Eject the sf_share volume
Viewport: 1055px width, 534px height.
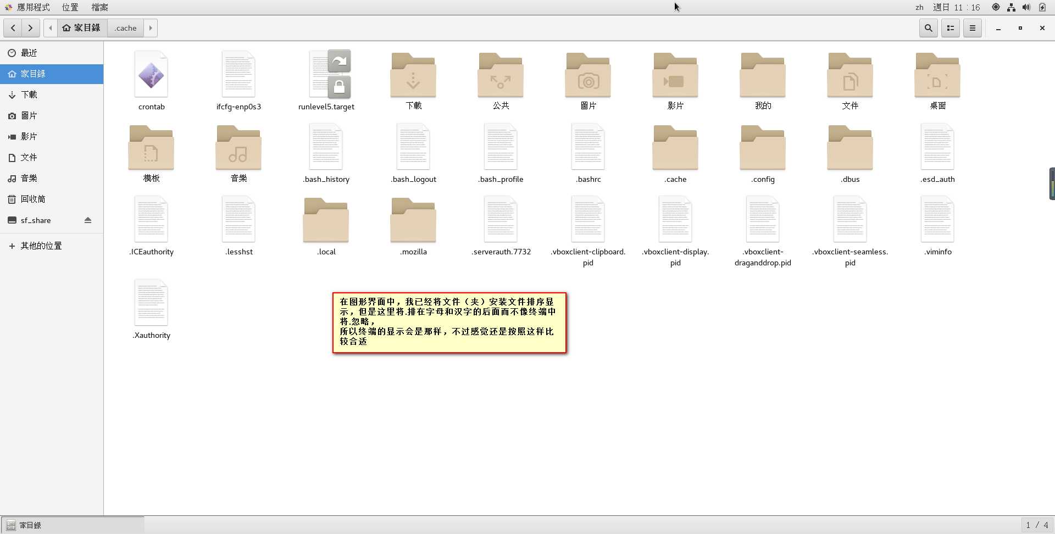[88, 220]
